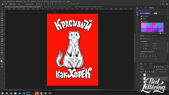Open the layer filter kind dropdown

145,67
